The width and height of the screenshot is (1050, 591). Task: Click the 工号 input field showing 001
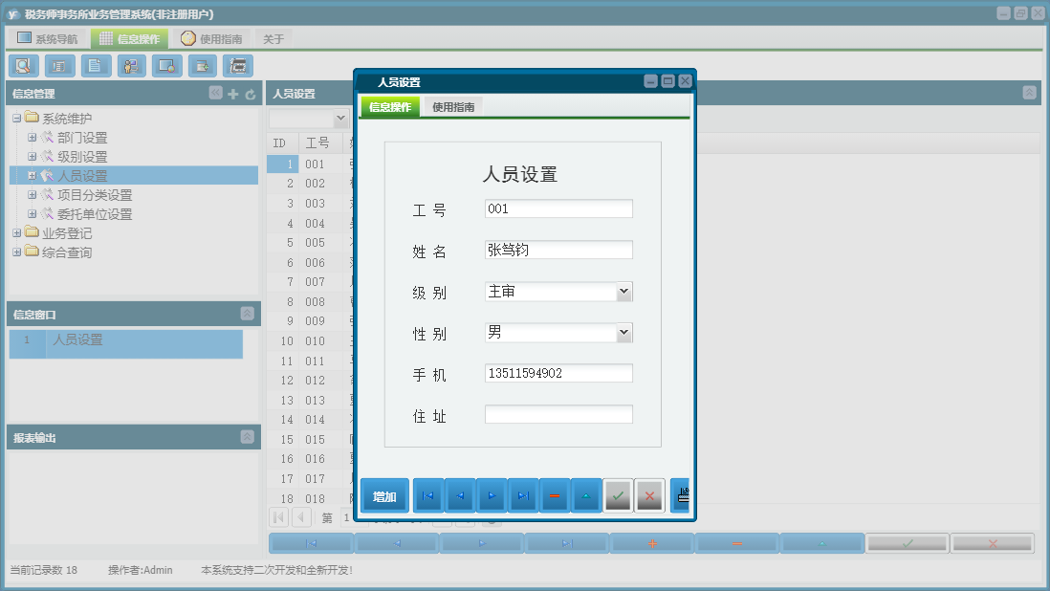coord(558,208)
